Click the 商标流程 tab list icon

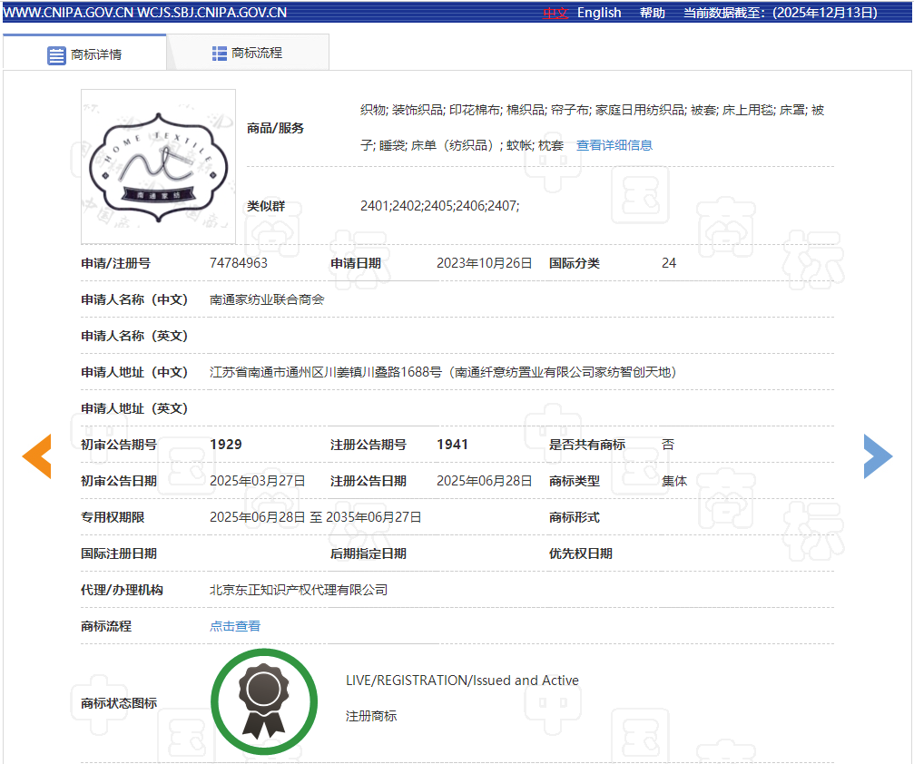[x=220, y=54]
